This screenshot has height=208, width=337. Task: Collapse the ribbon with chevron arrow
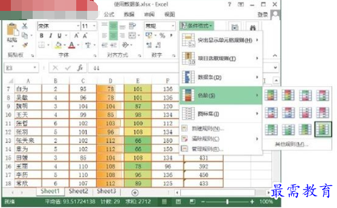point(275,56)
